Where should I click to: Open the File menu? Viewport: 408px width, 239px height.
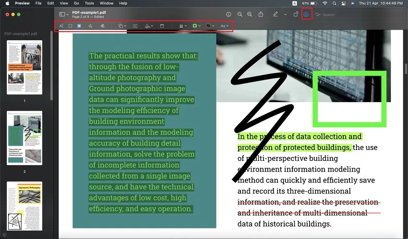pos(38,3)
